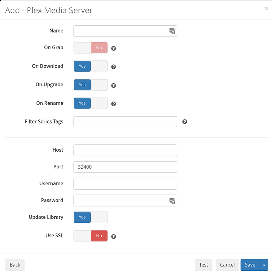Toggle the On Grab switch

coord(91,48)
